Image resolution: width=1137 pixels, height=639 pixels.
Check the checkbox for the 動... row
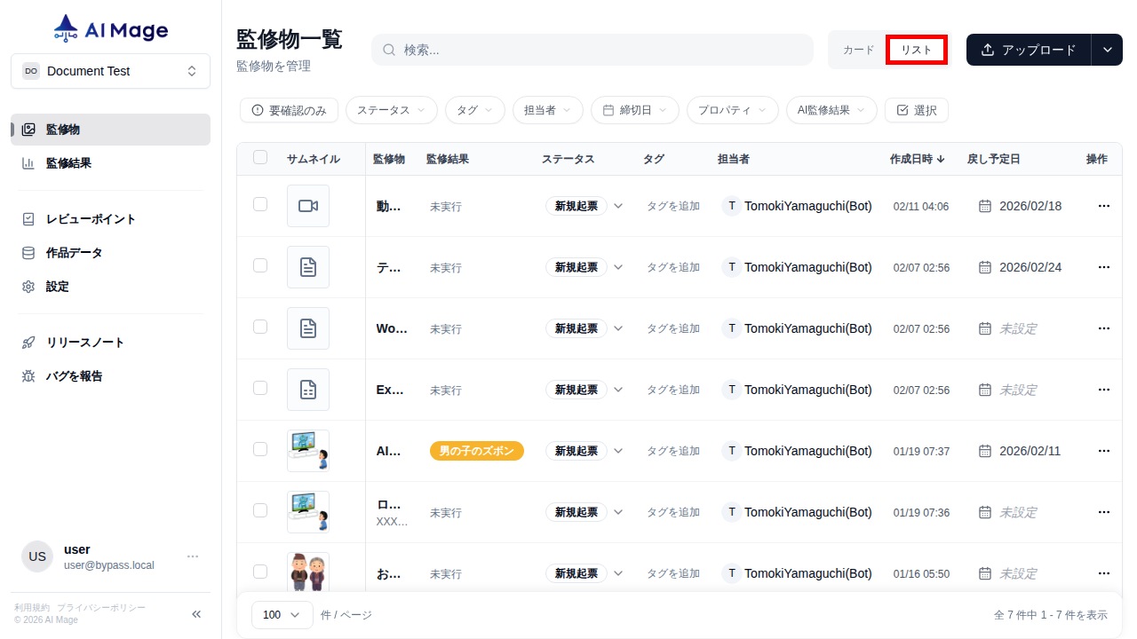click(x=260, y=203)
